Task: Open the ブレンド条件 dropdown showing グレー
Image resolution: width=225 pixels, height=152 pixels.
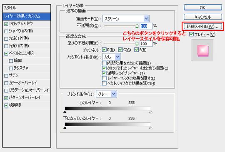Action: (x=106, y=94)
